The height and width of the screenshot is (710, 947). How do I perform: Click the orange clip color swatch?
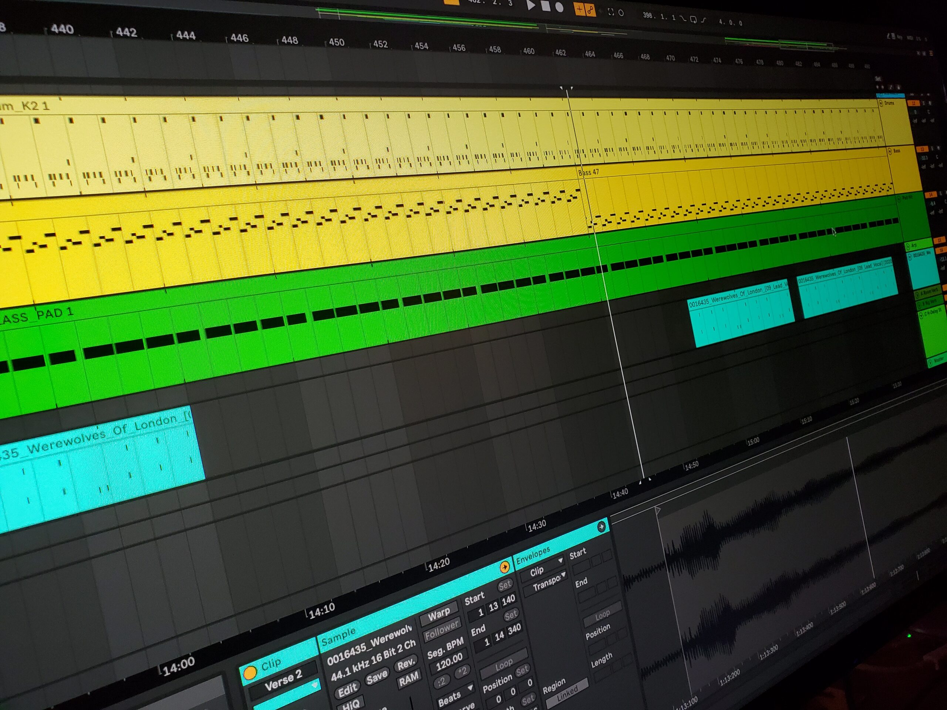pyautogui.click(x=250, y=673)
